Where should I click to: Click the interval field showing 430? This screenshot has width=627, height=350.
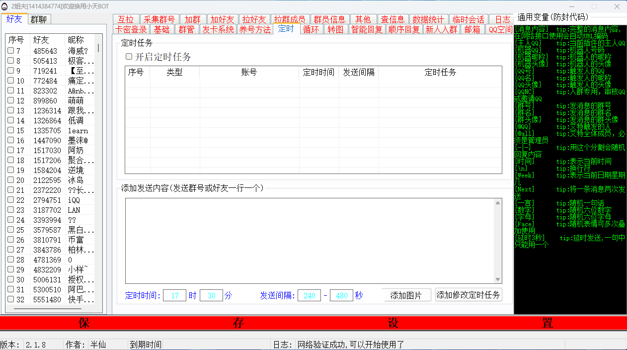click(x=341, y=295)
